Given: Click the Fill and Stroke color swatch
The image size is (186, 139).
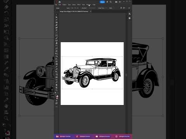Looking at the screenshot, I should coord(57,97).
